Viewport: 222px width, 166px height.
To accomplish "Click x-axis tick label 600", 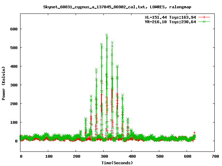I will pos(188,156).
